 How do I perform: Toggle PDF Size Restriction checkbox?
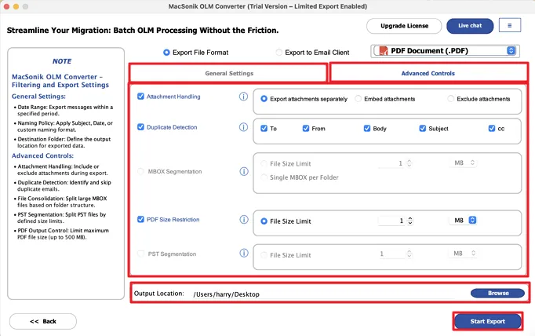pos(140,219)
